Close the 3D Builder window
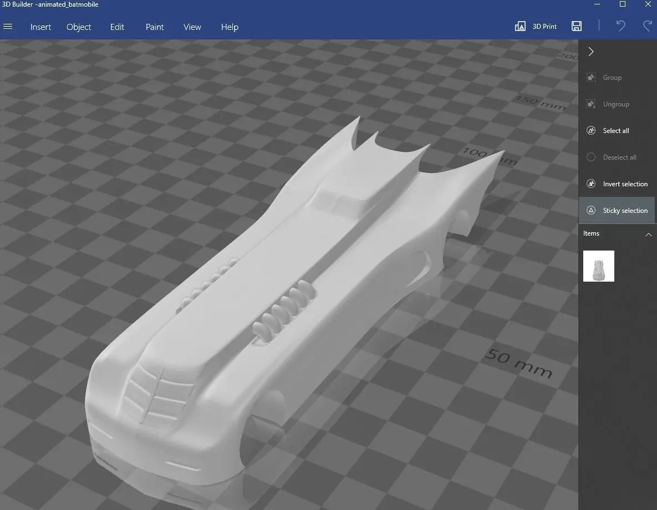This screenshot has height=510, width=657. point(648,4)
